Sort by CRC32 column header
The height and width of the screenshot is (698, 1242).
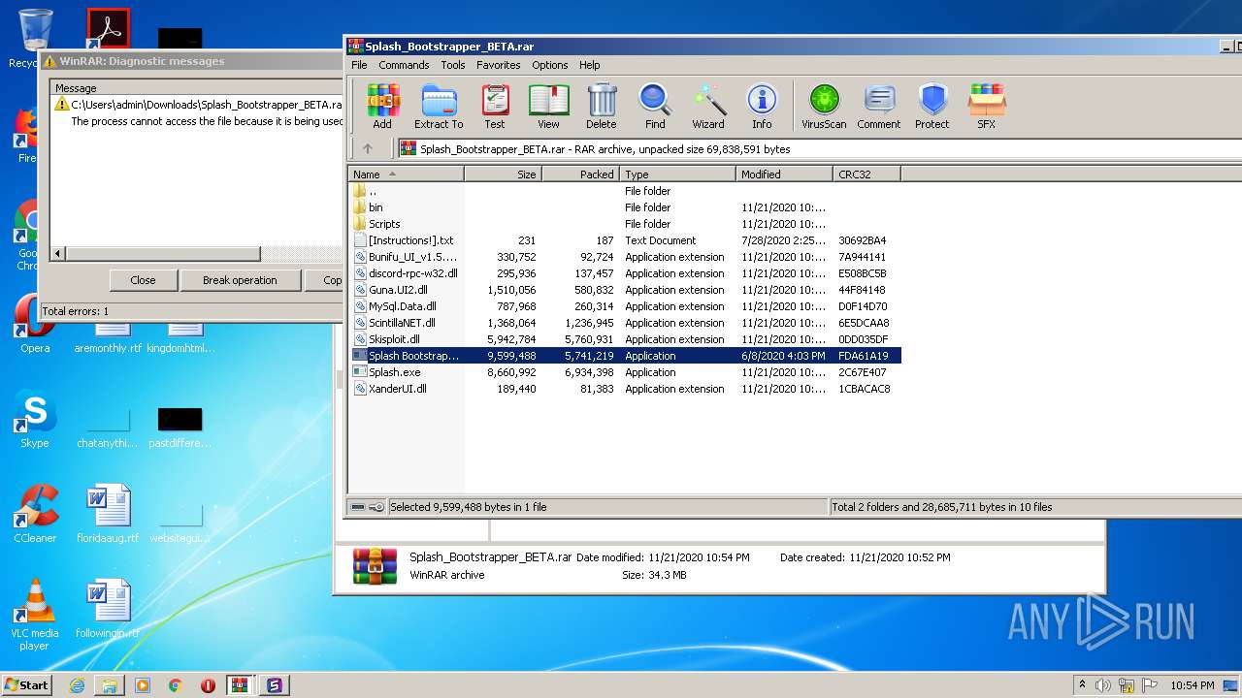pyautogui.click(x=866, y=174)
